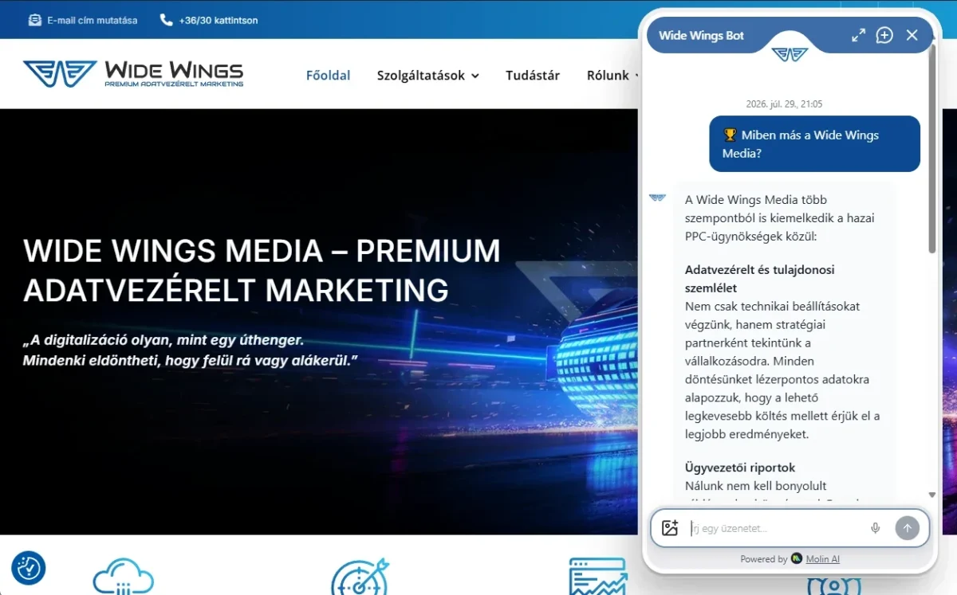The image size is (957, 595).
Task: Click the Molin AI logo icon
Action: click(797, 559)
